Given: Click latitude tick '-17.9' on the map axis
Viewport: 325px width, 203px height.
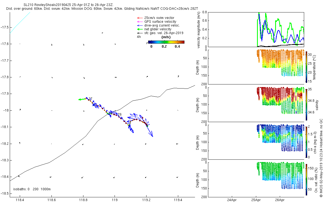Looking at the screenshot, I should 5,94.
